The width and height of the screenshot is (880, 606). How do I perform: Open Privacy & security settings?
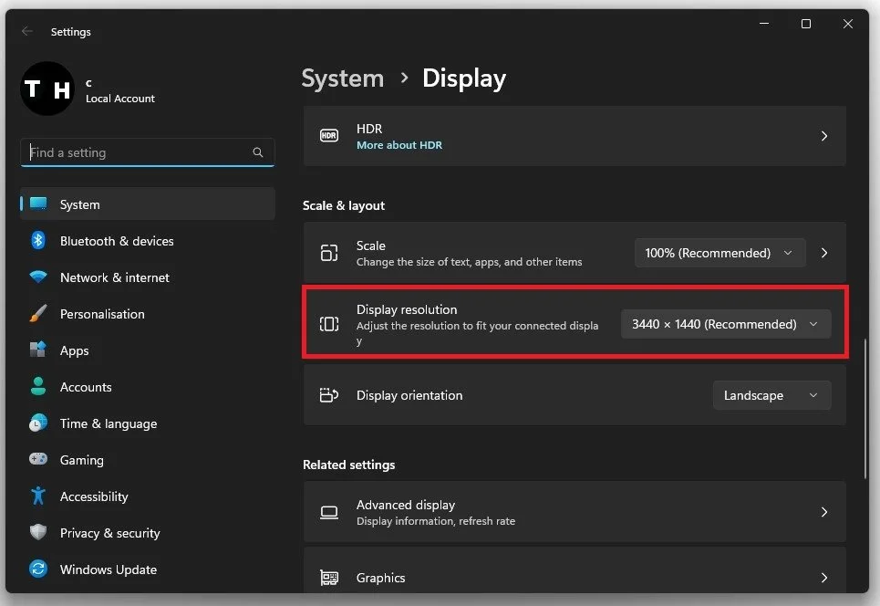coord(148,532)
